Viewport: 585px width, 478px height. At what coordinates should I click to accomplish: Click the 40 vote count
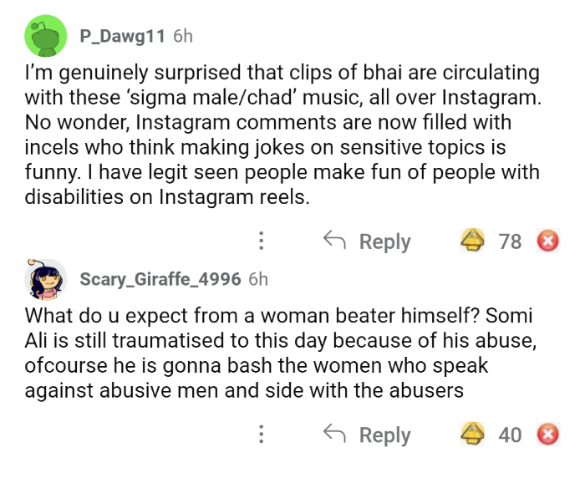pos(510,435)
